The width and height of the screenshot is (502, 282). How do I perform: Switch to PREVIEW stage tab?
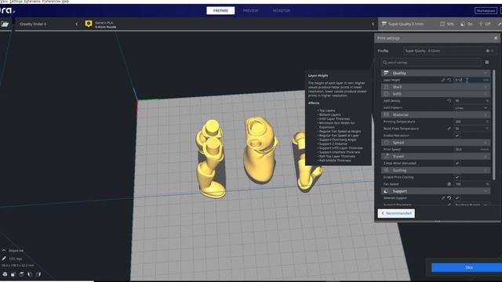(x=250, y=10)
